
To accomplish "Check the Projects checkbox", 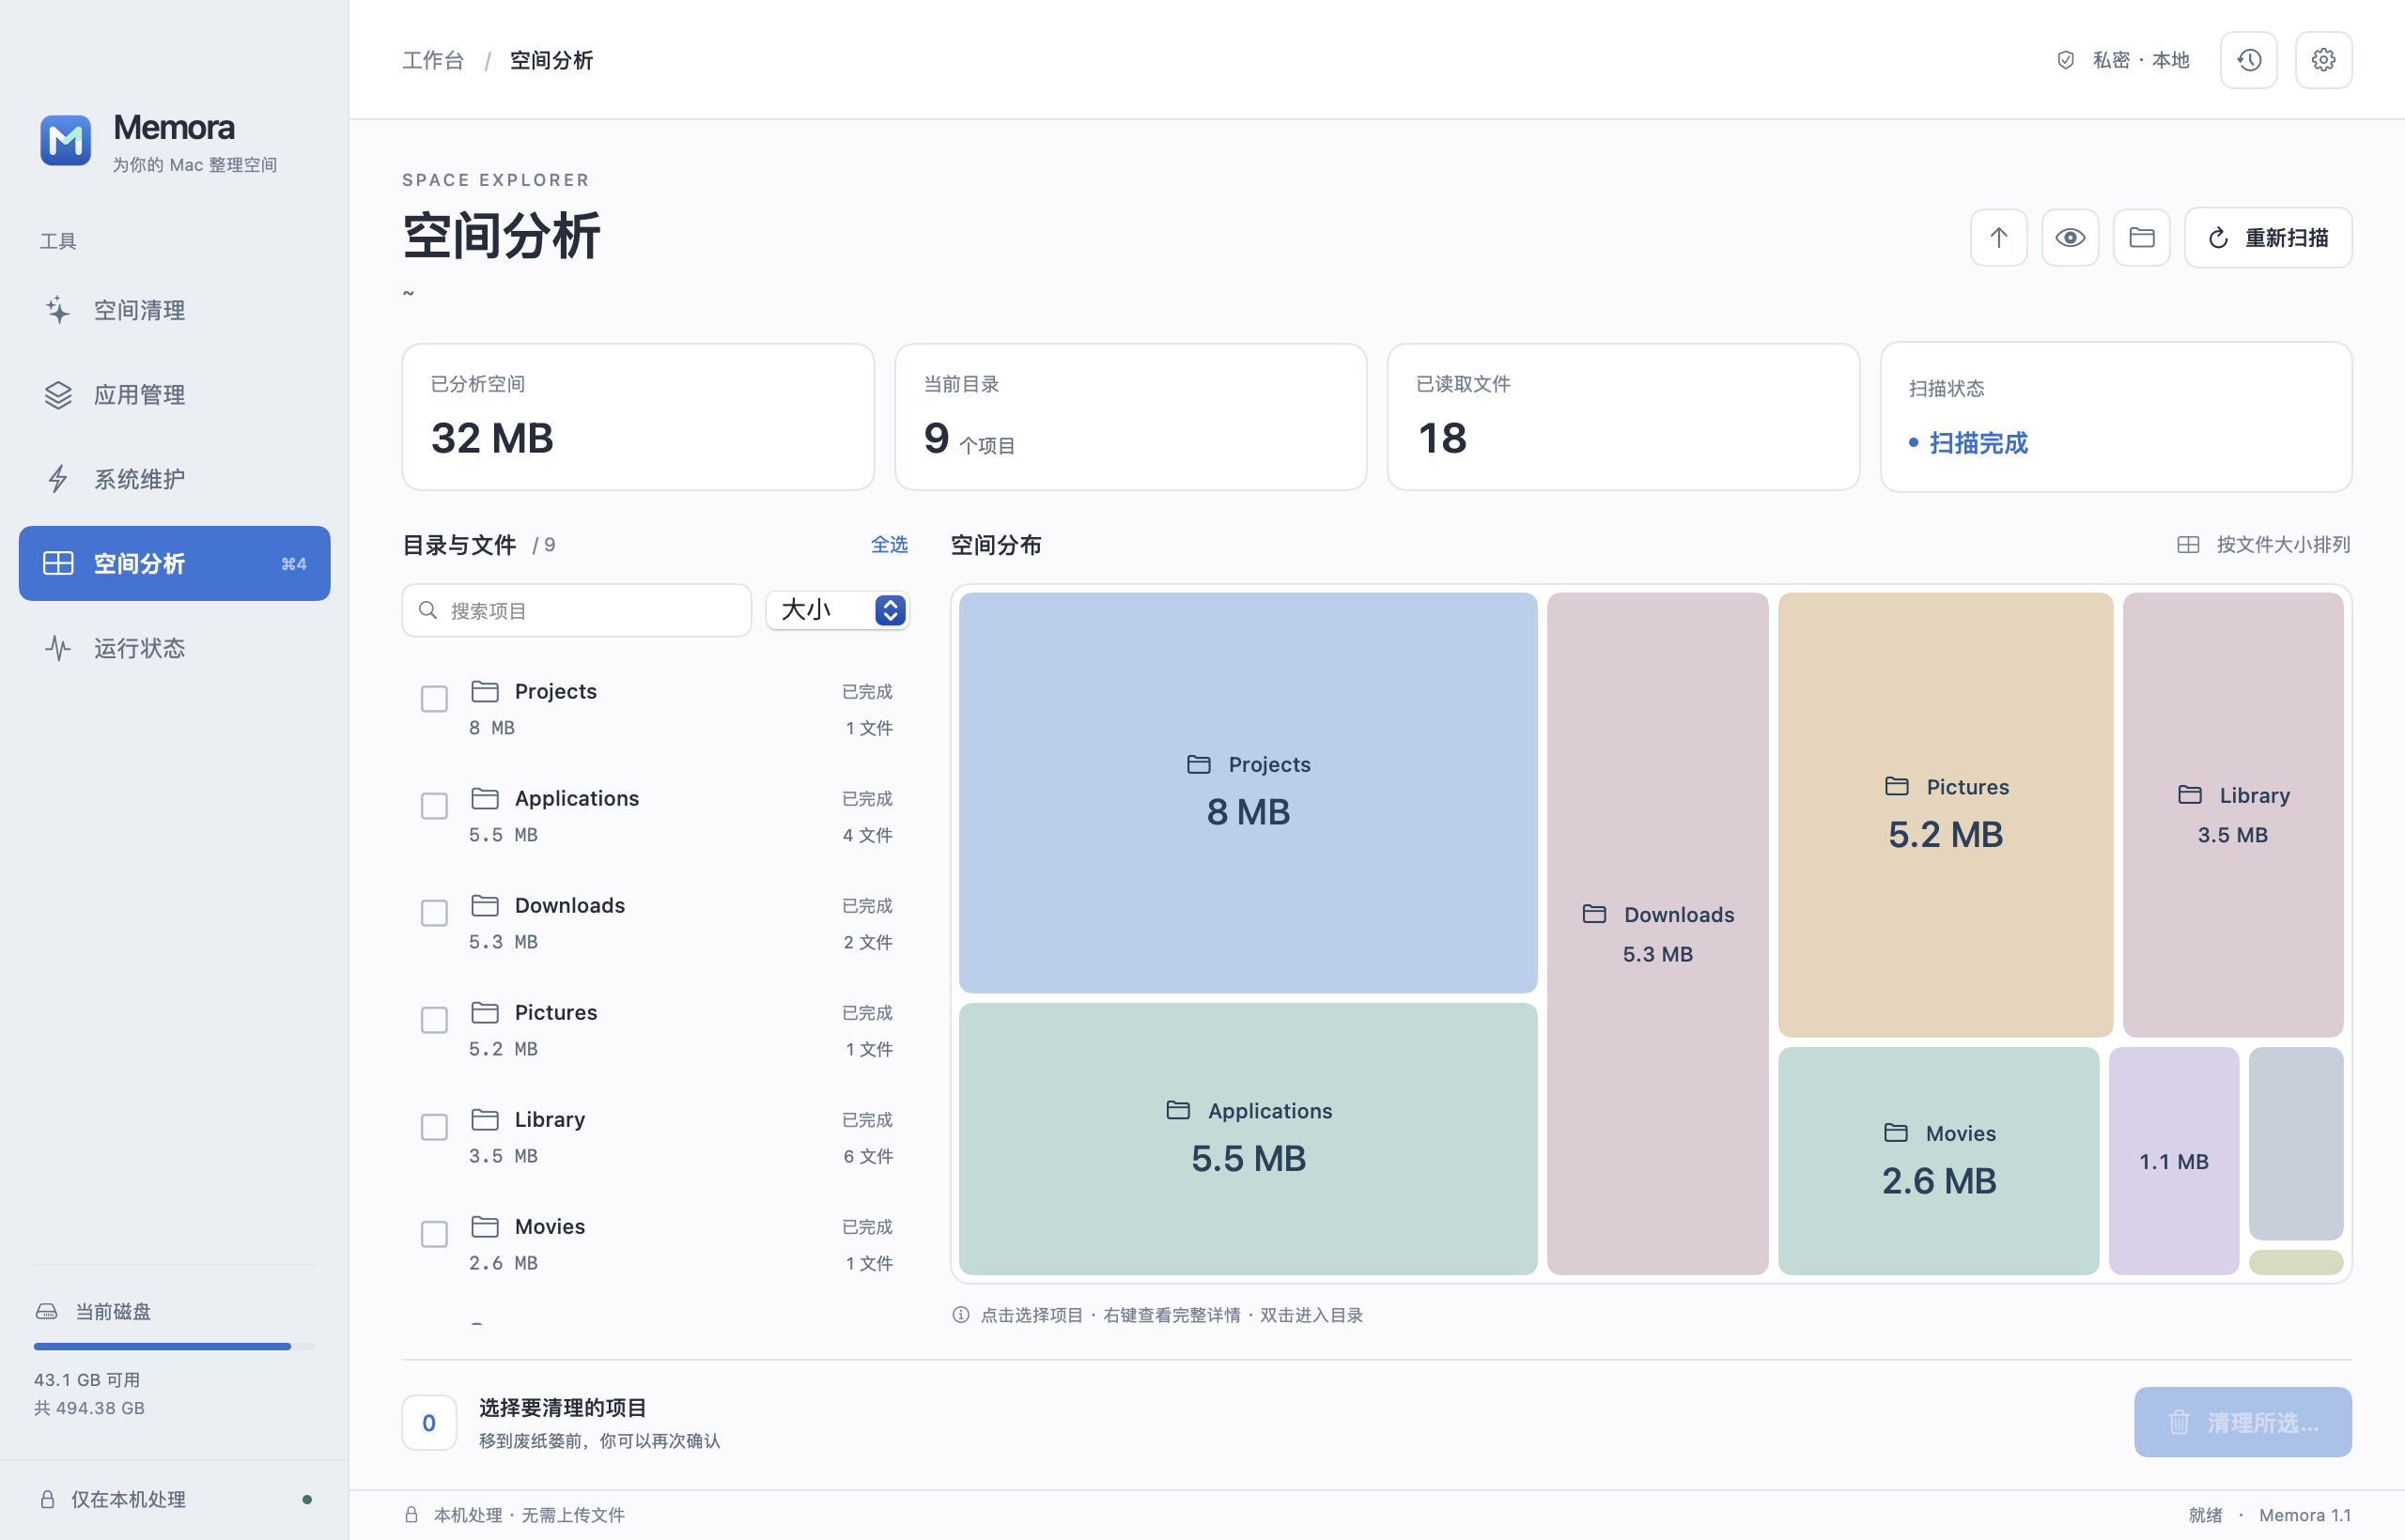I will (434, 699).
